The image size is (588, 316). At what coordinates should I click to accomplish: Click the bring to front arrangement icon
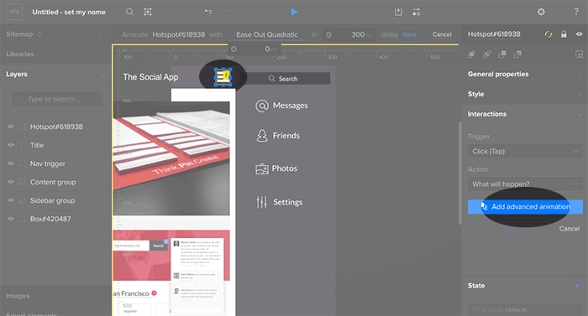472,54
